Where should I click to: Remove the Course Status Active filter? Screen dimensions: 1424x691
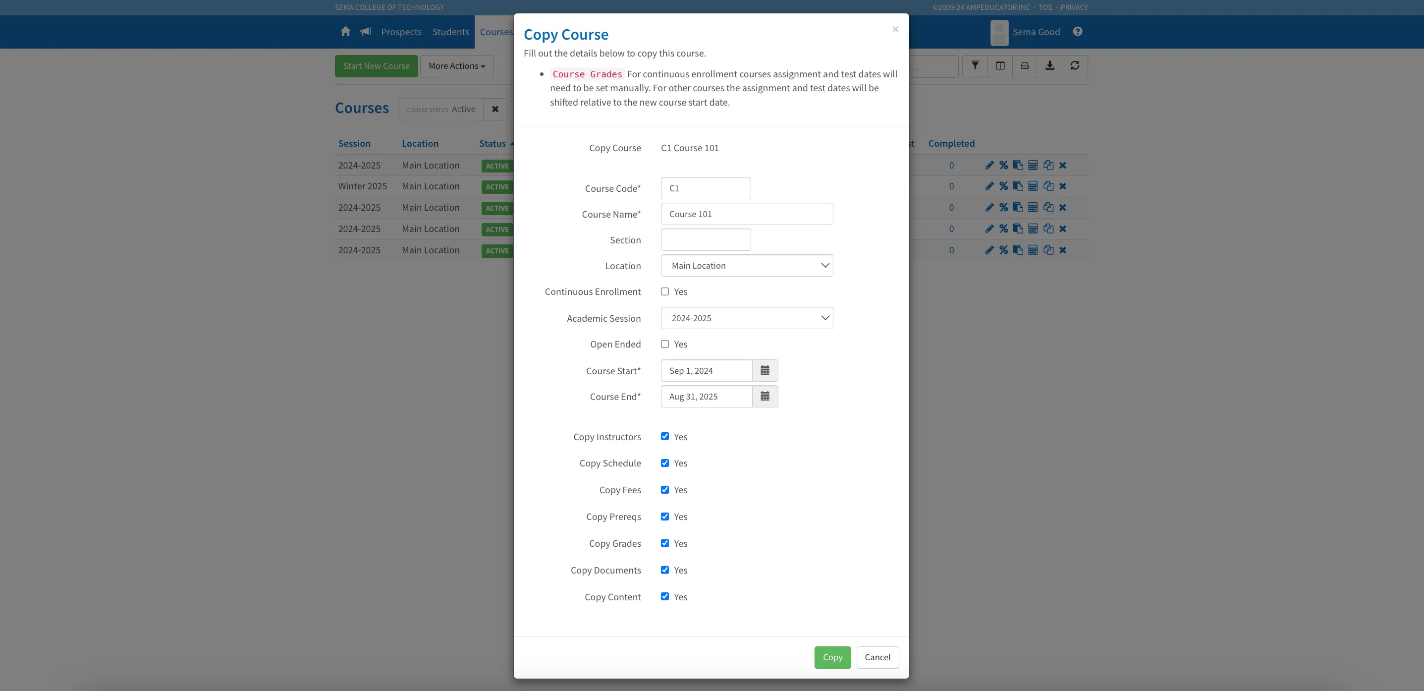pyautogui.click(x=495, y=110)
